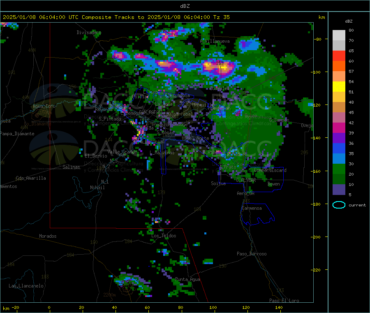Click the 'Valle_Grande' map label
The width and height of the screenshot is (370, 313).
122,151
